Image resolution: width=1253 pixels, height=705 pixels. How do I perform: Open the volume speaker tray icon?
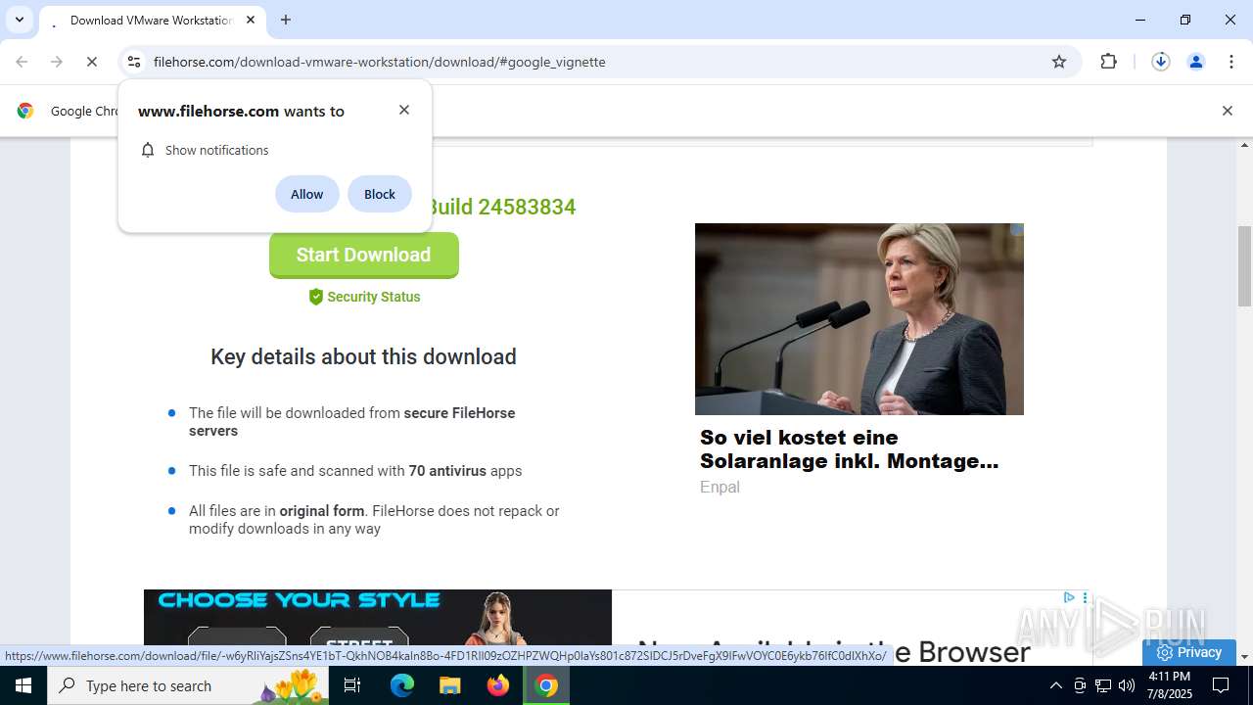click(1127, 685)
